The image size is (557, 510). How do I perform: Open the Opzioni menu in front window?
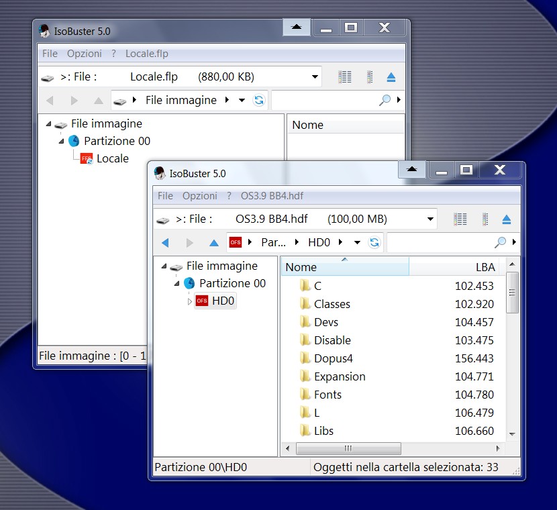199,196
